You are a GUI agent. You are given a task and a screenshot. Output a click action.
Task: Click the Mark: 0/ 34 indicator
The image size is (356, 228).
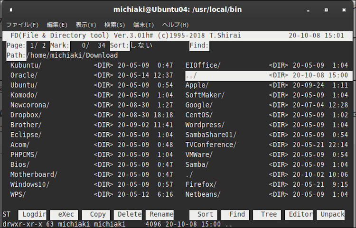pyautogui.click(x=78, y=46)
